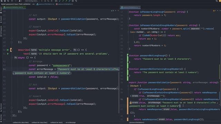The image size is (221, 124).
Task: Open the Structure tool window from left strip
Action: tap(1, 107)
